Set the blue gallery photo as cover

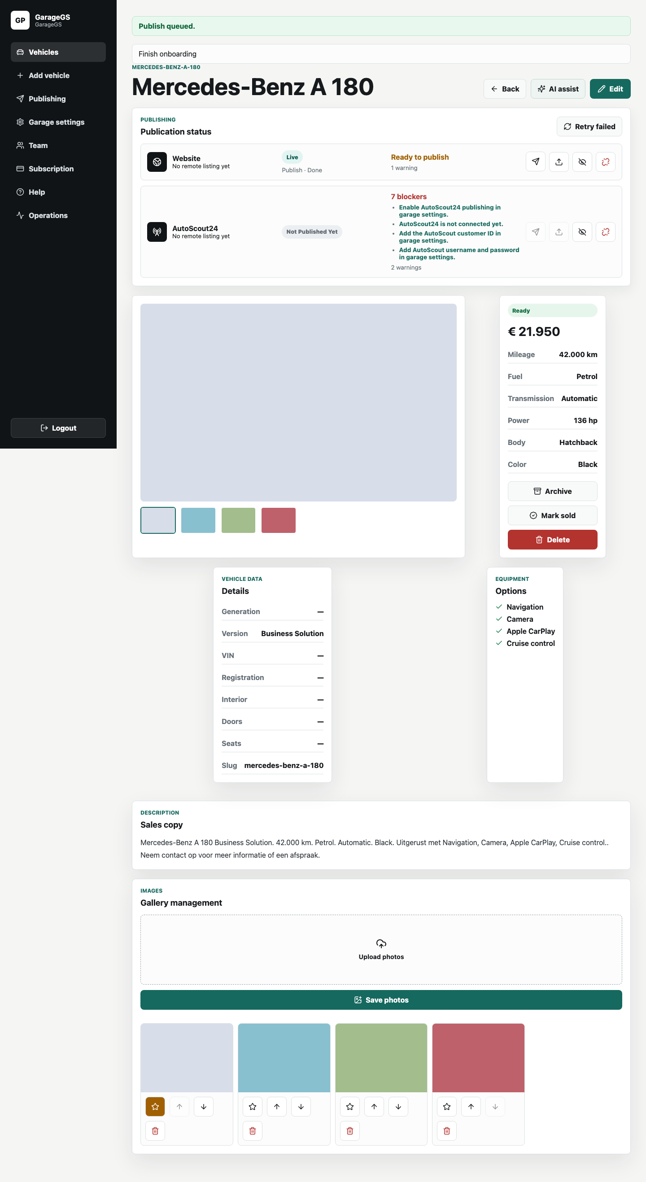click(252, 1106)
